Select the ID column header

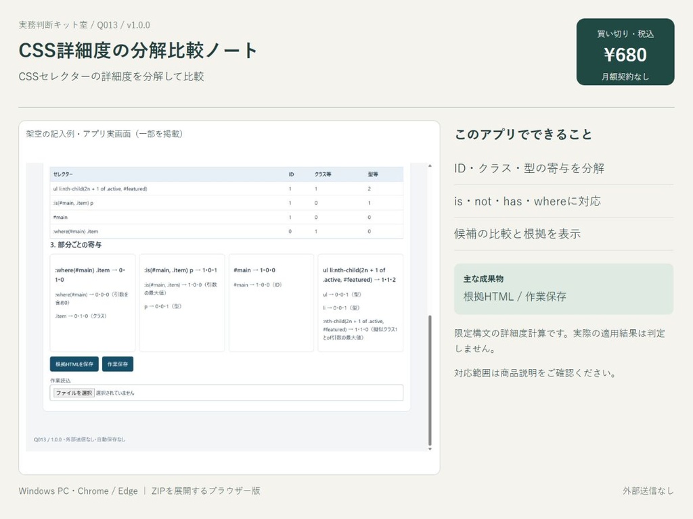click(291, 174)
